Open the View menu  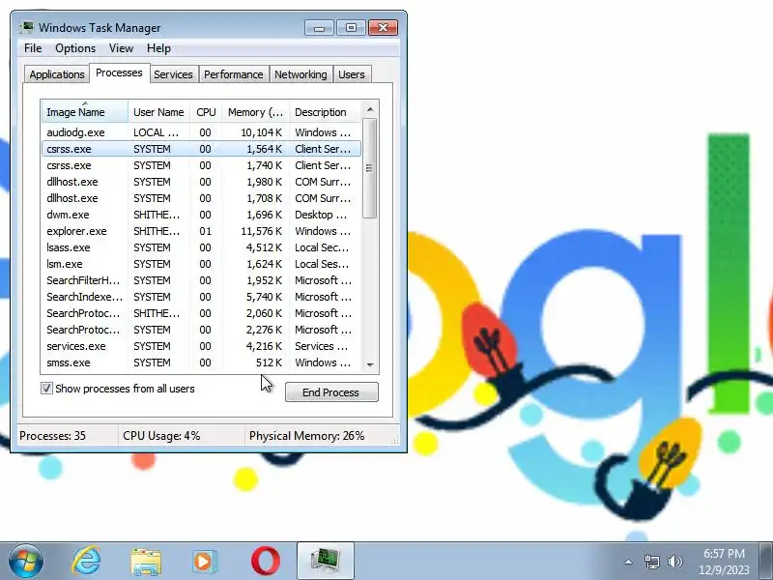(x=121, y=48)
